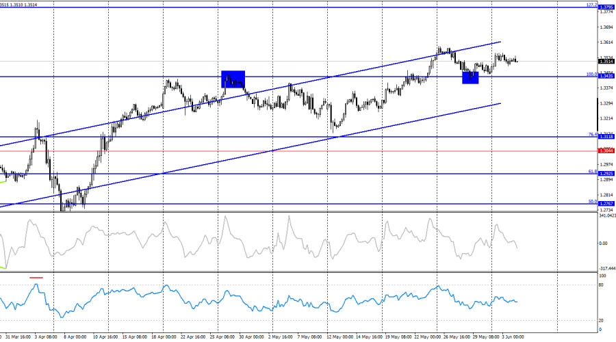Select the blue rectangle near 29 May candles

coord(470,77)
